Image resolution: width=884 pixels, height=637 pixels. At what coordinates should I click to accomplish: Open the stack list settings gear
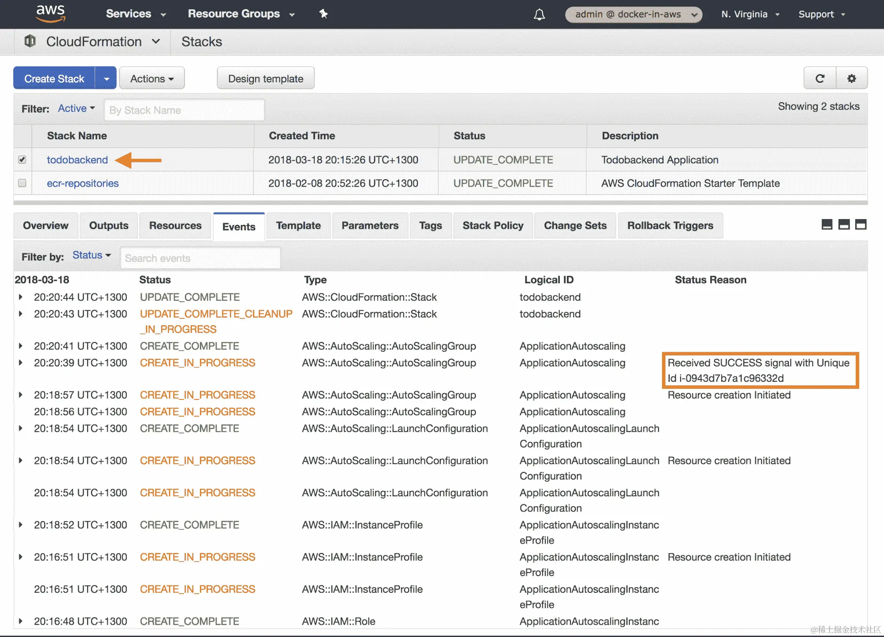852,78
